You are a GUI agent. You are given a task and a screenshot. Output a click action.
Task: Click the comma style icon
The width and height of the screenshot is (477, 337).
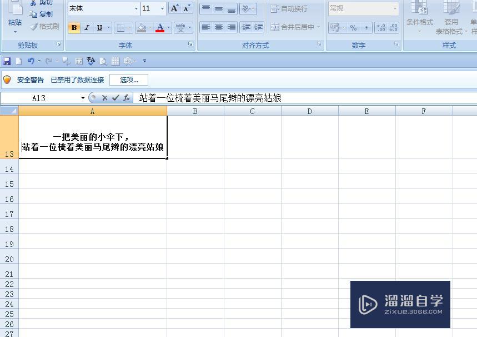click(366, 28)
